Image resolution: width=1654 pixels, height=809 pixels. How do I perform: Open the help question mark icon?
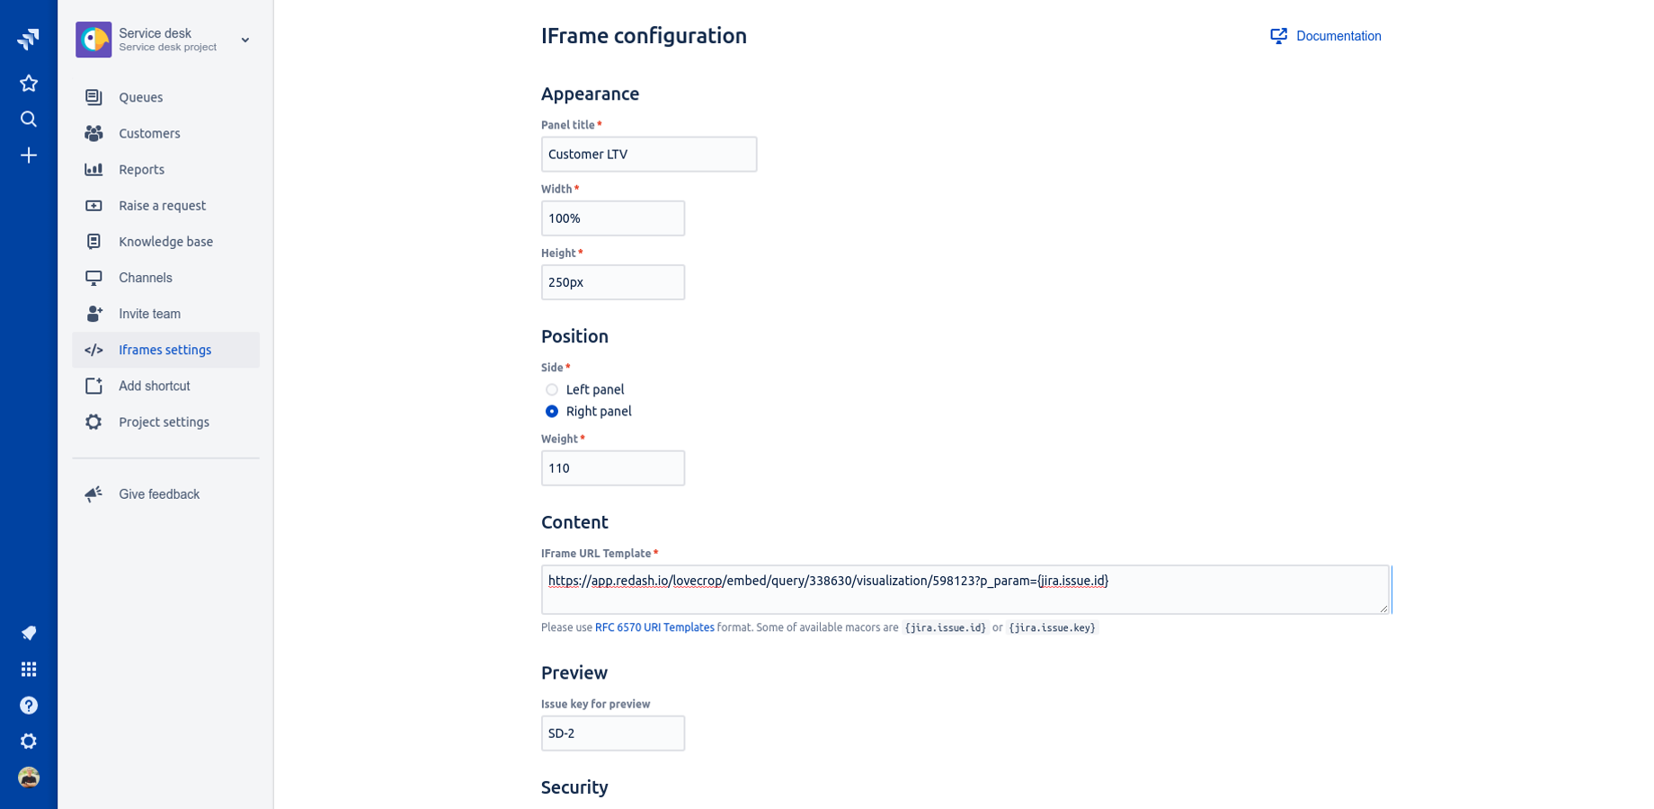tap(29, 706)
